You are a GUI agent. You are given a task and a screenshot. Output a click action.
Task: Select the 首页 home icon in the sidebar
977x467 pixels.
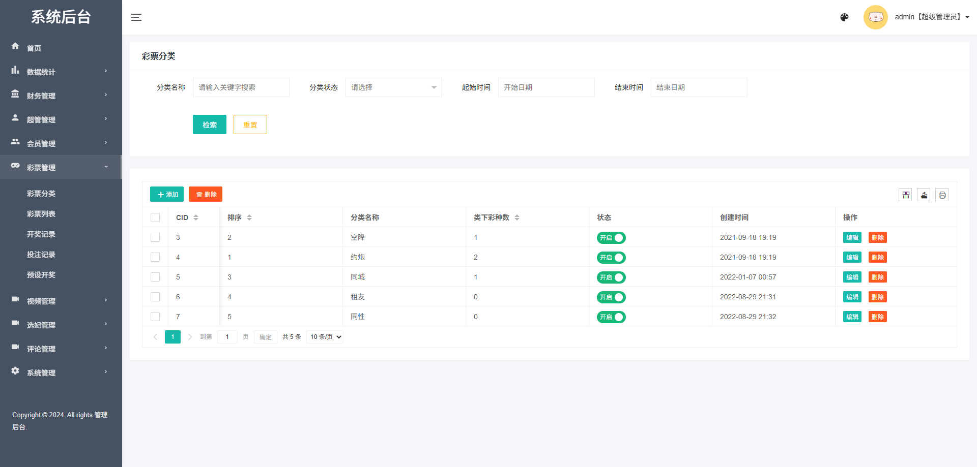click(15, 47)
